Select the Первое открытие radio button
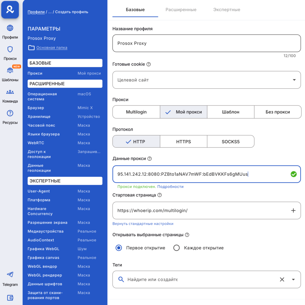Image resolution: width=305 pixels, height=305 pixels. [119, 248]
